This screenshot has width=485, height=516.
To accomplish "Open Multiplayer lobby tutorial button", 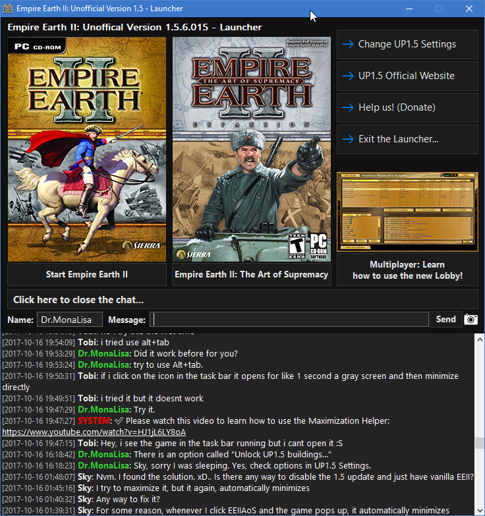I will click(x=407, y=270).
